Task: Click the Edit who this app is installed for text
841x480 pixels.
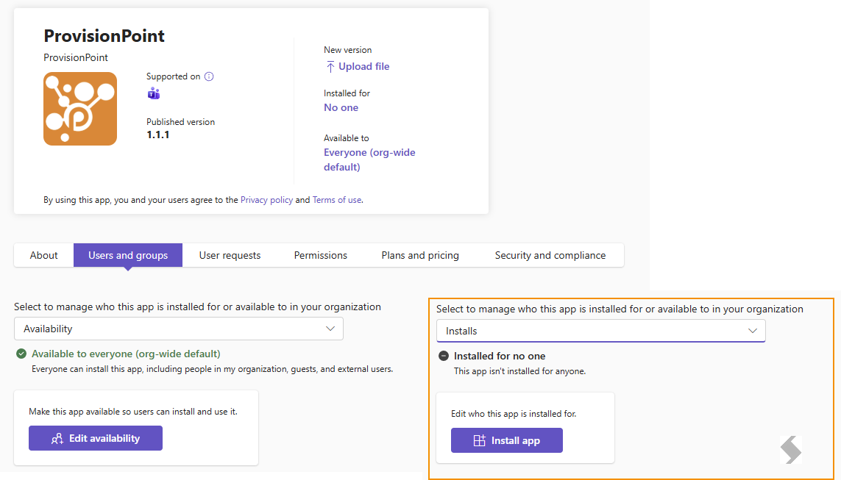Action: [x=514, y=414]
